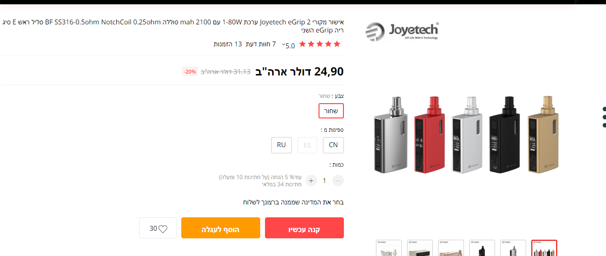
Task: Click the -20% discount badge
Action: point(190,72)
